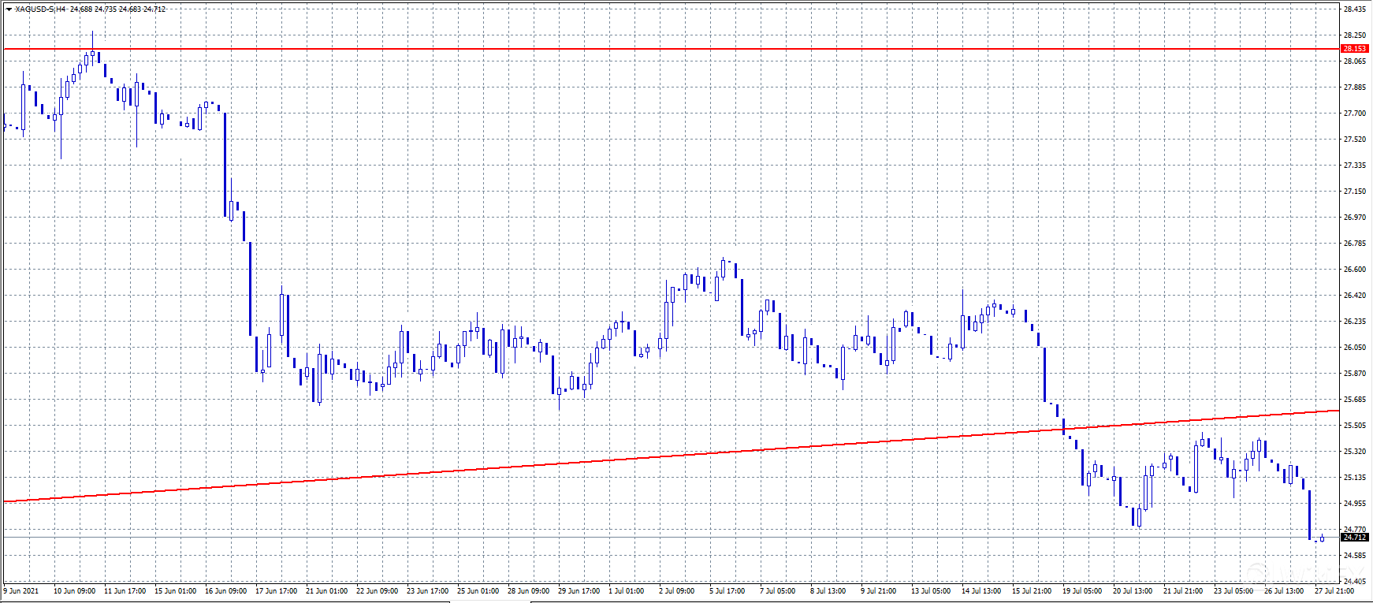The image size is (1373, 603).
Task: Click the 25.505 price scale label
Action: pyautogui.click(x=1354, y=426)
